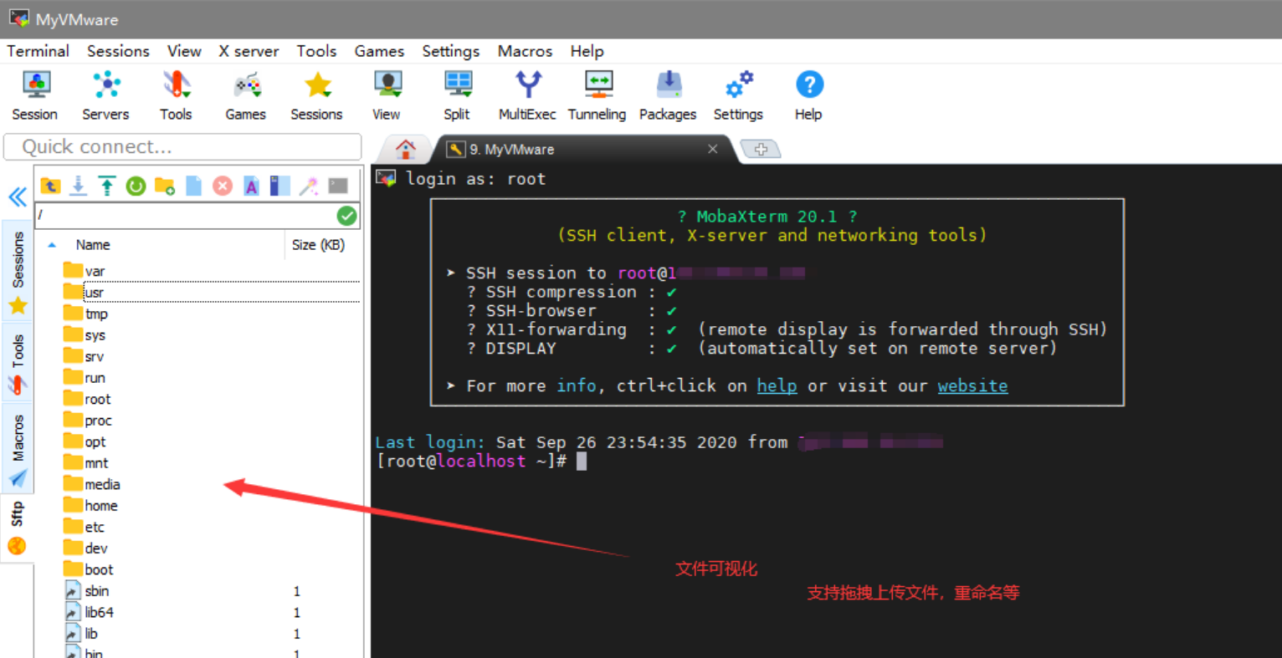Image resolution: width=1282 pixels, height=658 pixels.
Task: Open a new terminal tab with plus button
Action: tap(761, 150)
